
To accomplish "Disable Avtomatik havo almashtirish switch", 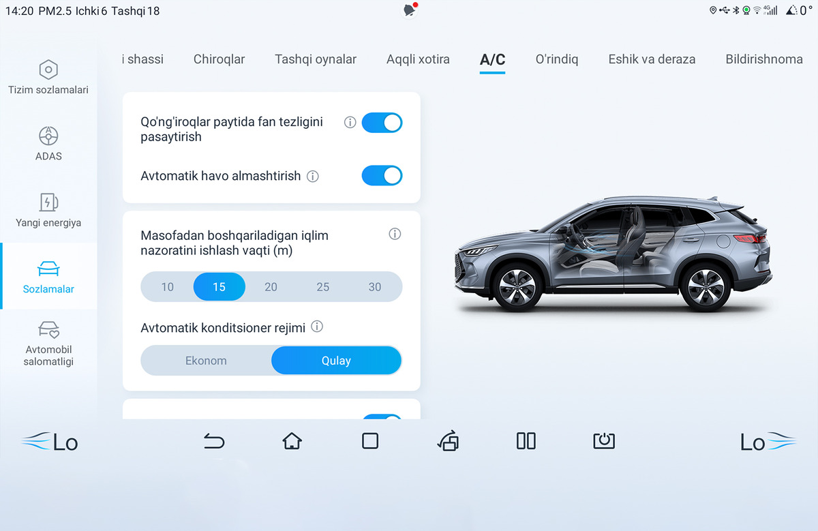I will [382, 175].
